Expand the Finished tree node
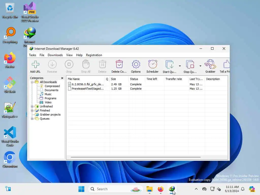The height and width of the screenshot is (195, 260). [x=32, y=111]
